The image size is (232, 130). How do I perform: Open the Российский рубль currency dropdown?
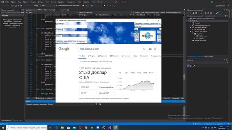(x=107, y=87)
